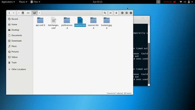Open the volume speaker indicator

click(x=185, y=2)
